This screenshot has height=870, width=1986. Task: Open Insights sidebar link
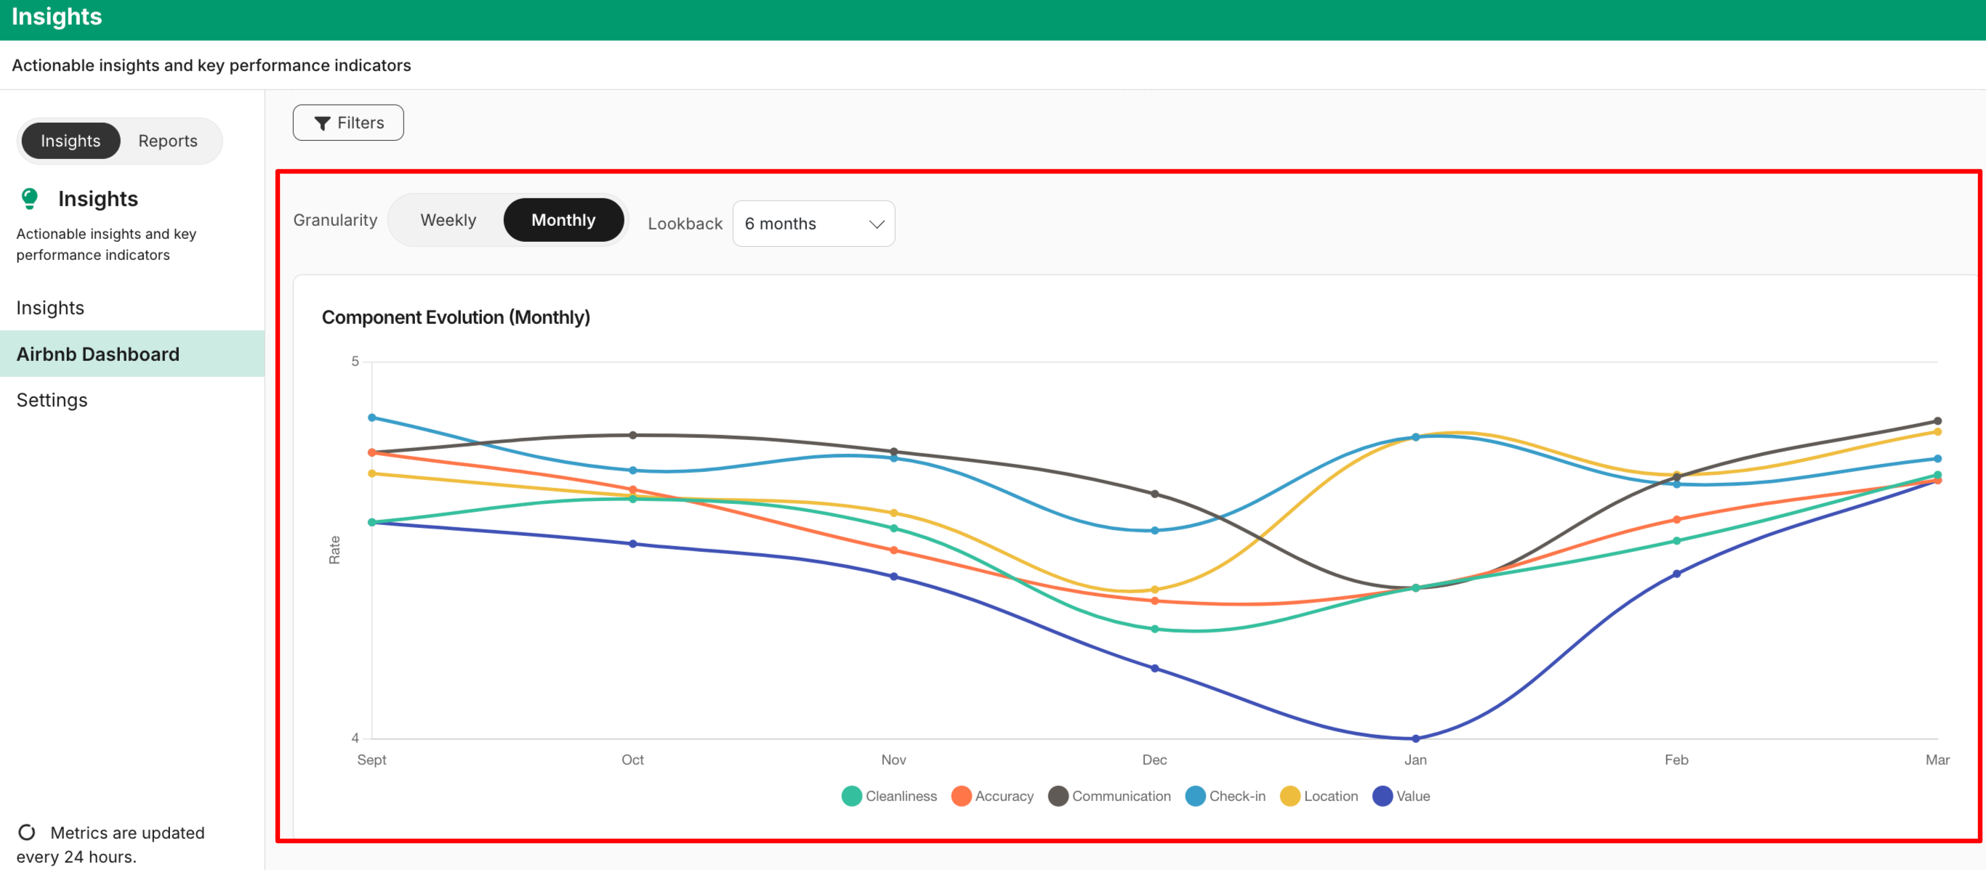click(50, 308)
